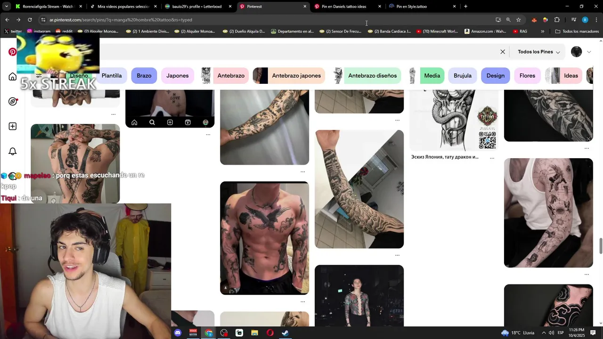This screenshot has height=339, width=603.
Task: Switch to florenciafigola Stream browser tab
Action: (48, 7)
